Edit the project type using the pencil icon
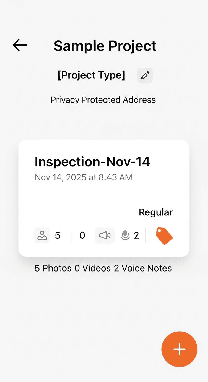 (x=145, y=75)
